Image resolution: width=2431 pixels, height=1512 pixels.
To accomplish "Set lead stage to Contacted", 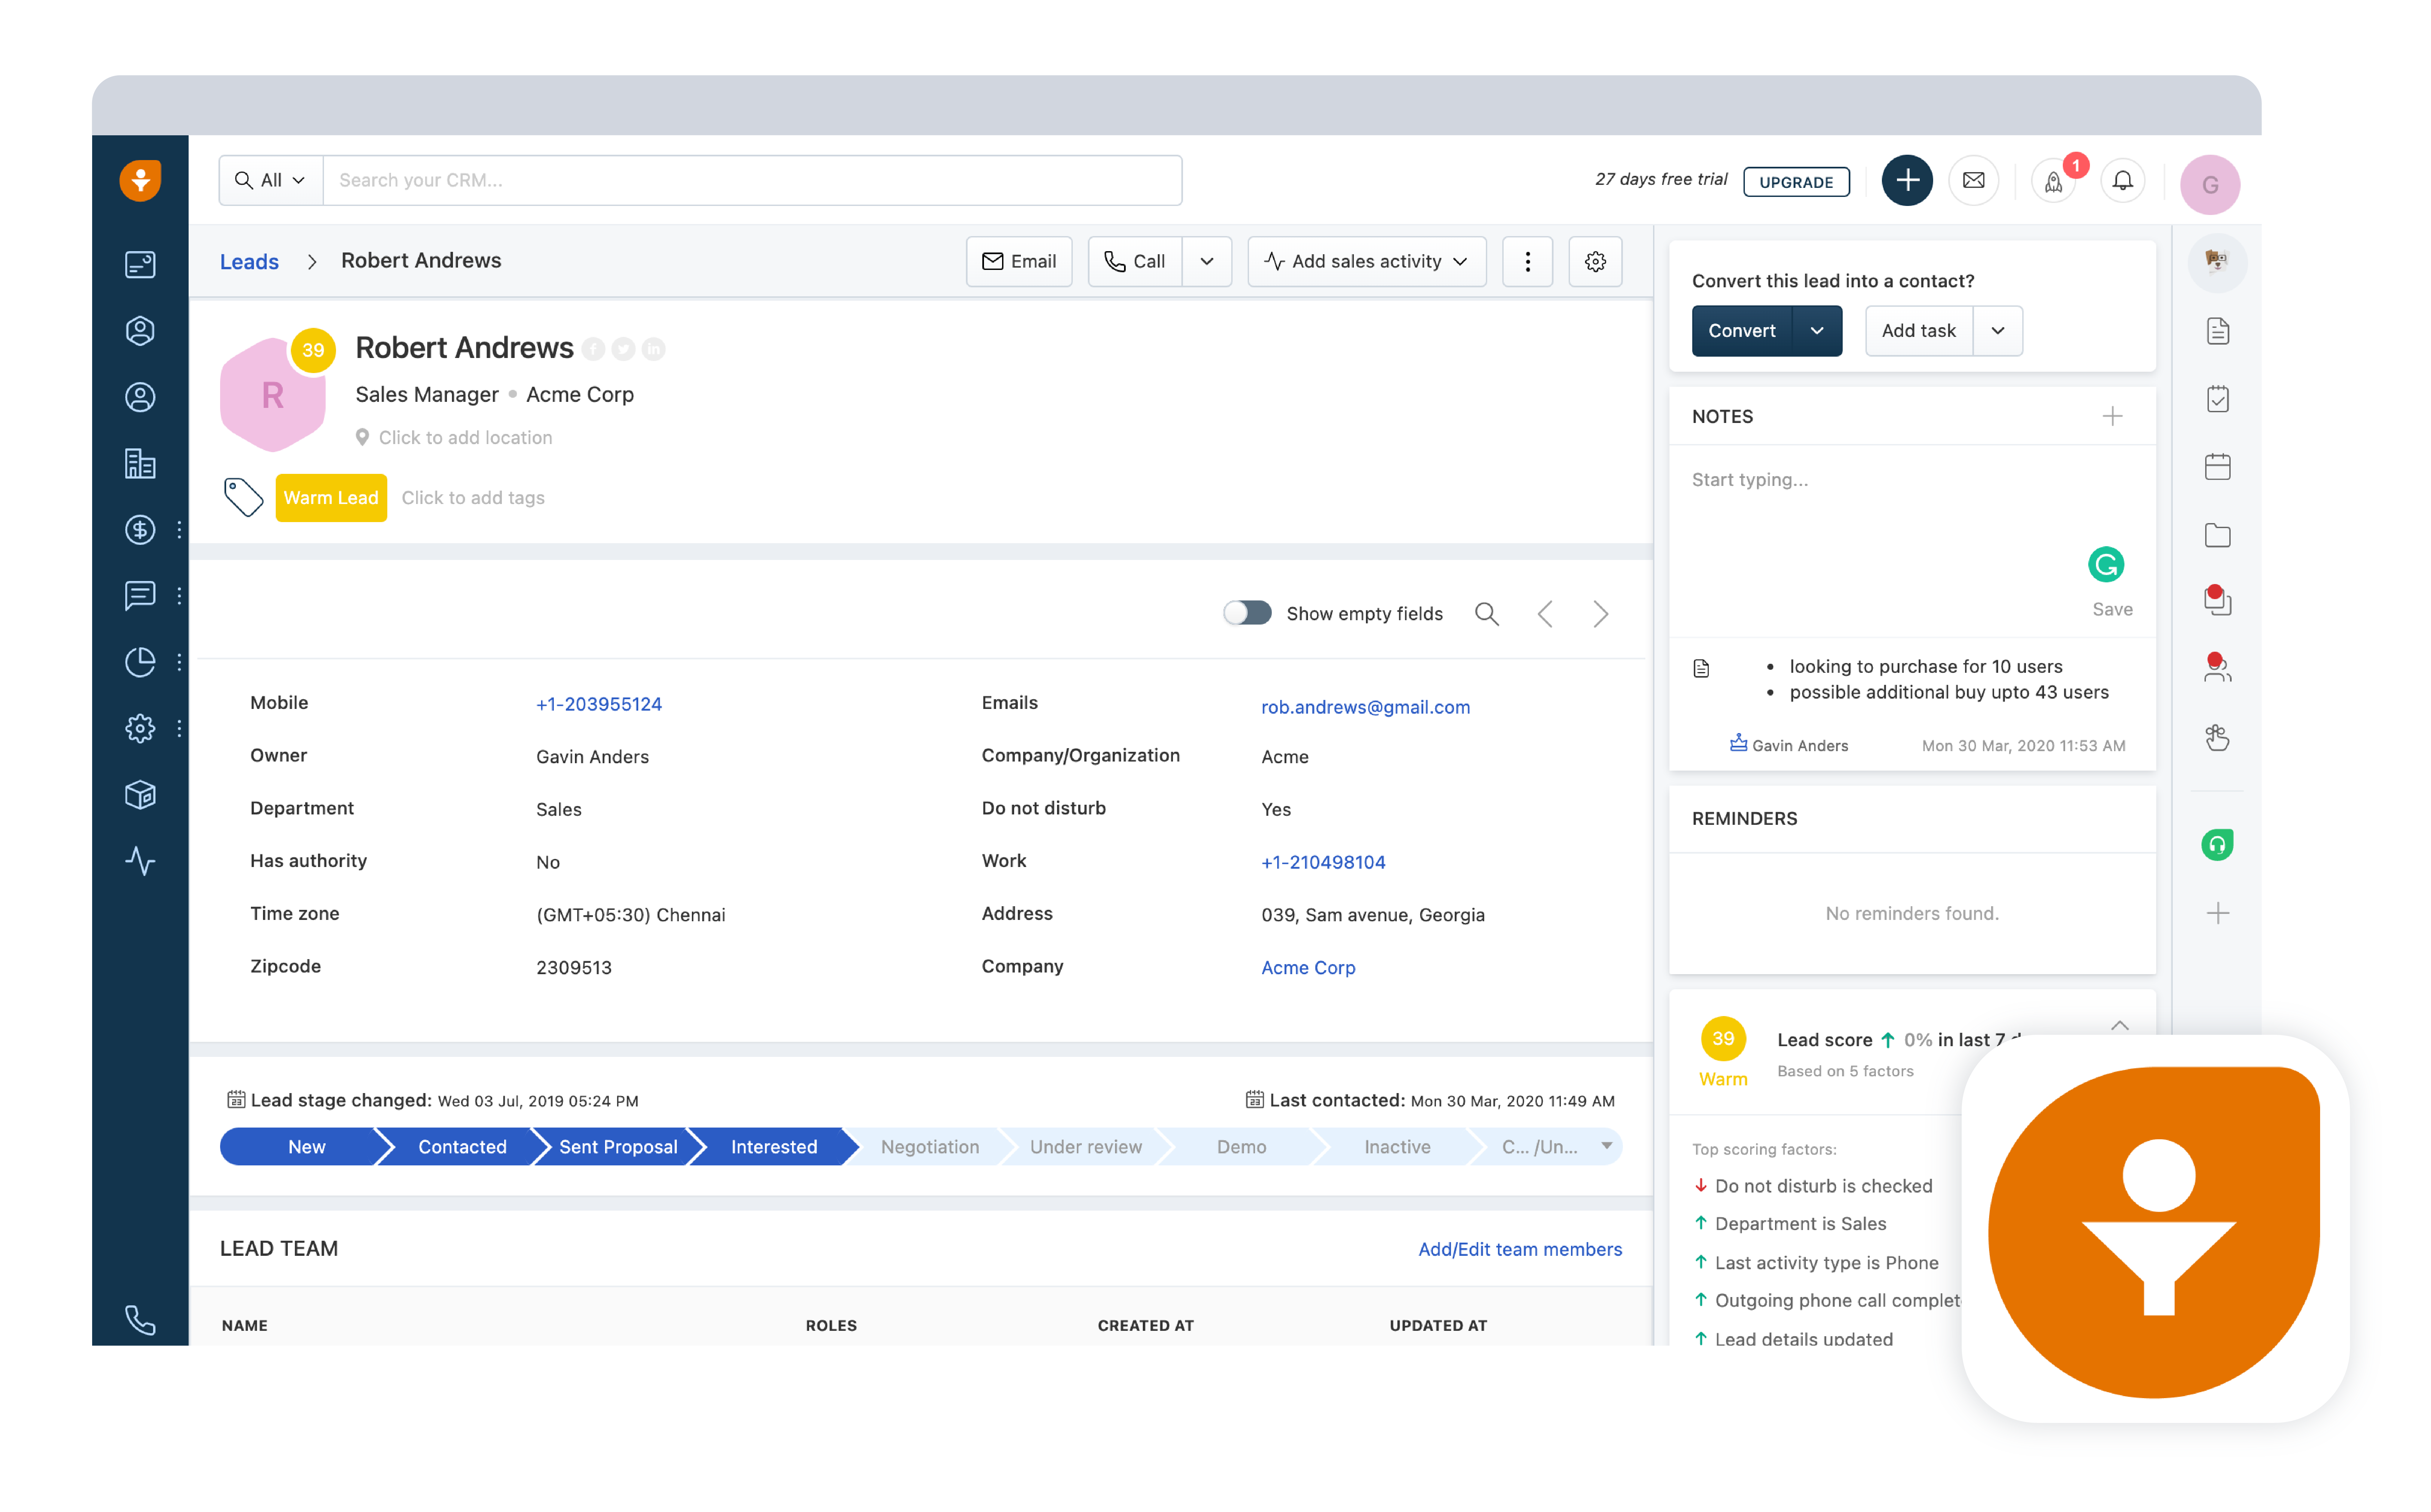I will (x=462, y=1147).
